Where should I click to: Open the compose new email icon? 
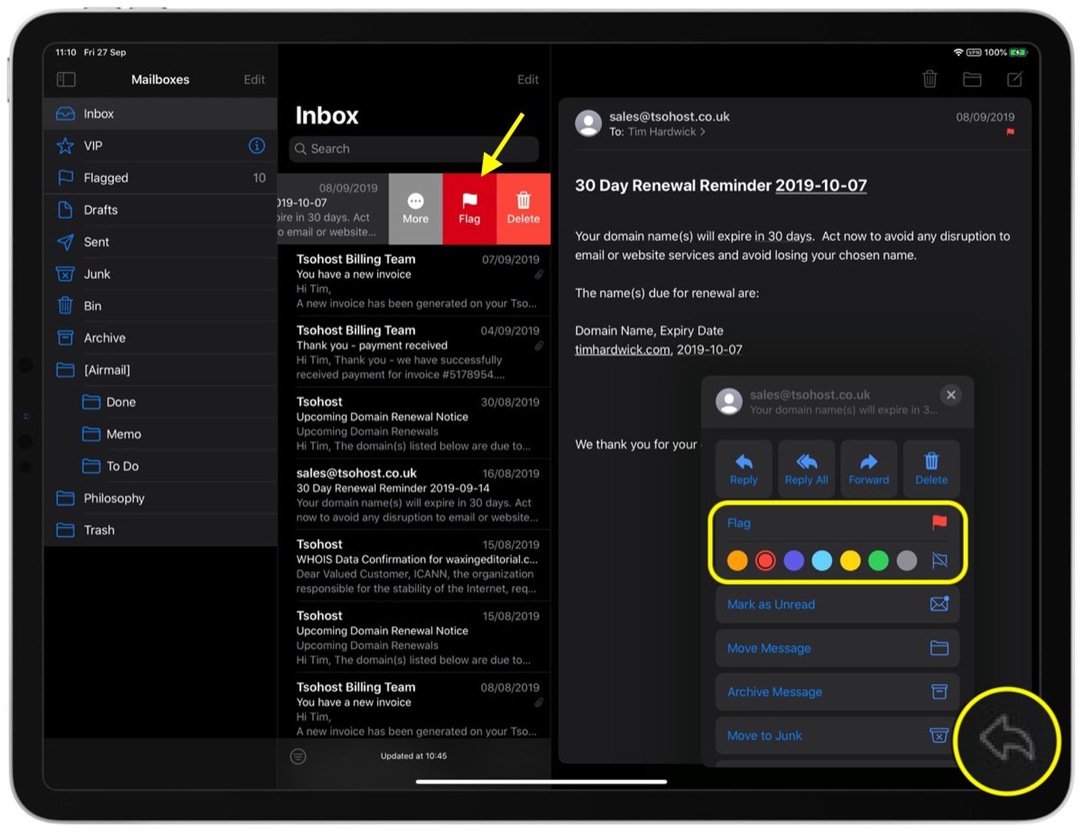coord(1015,79)
